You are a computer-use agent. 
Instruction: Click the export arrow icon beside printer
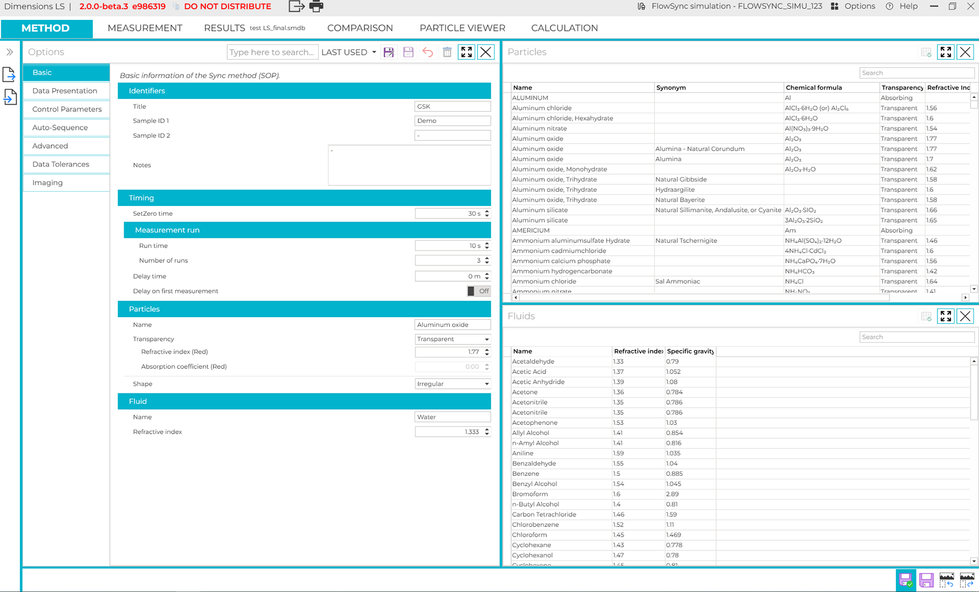click(297, 6)
